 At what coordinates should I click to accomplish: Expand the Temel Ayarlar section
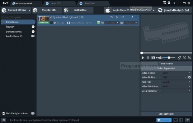point(166,64)
